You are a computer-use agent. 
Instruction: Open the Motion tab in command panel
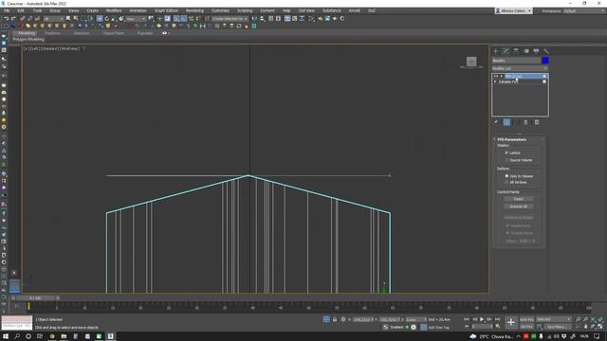click(x=526, y=51)
